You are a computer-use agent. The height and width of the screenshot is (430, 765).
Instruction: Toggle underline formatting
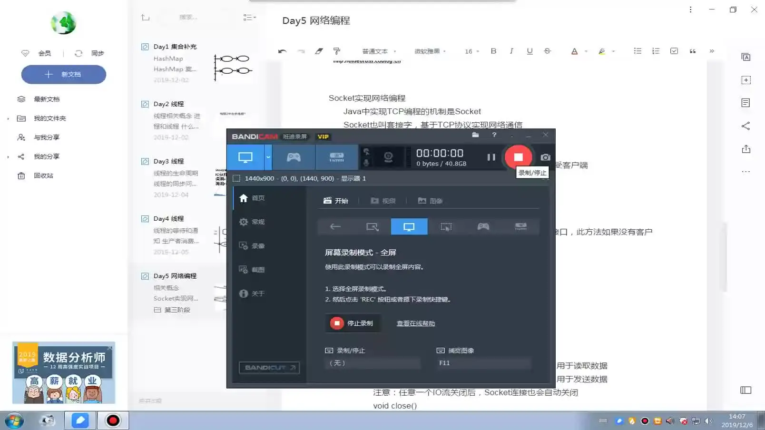pyautogui.click(x=530, y=51)
